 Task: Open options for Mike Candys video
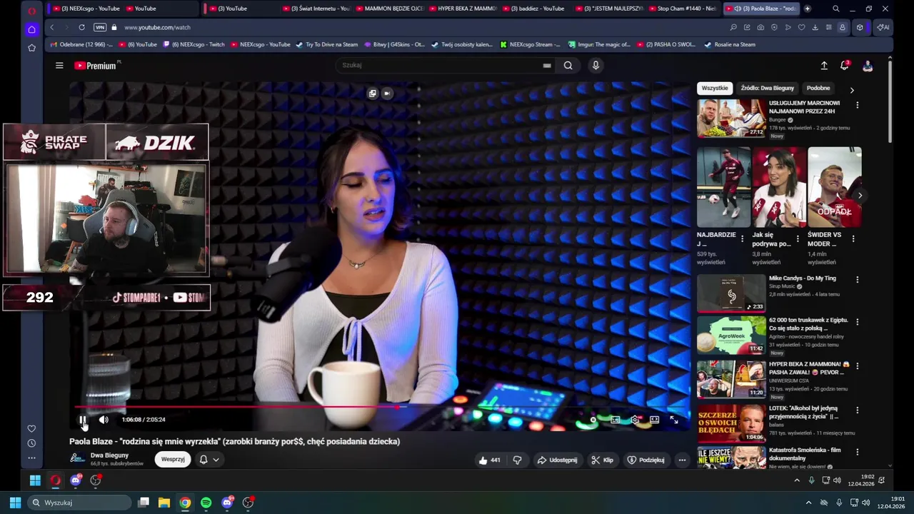[857, 280]
